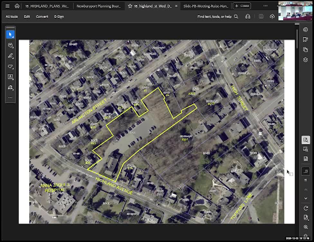Image resolution: width=314 pixels, height=242 pixels.
Task: Open the Comments panel in the right sidebar
Action: coord(305,29)
